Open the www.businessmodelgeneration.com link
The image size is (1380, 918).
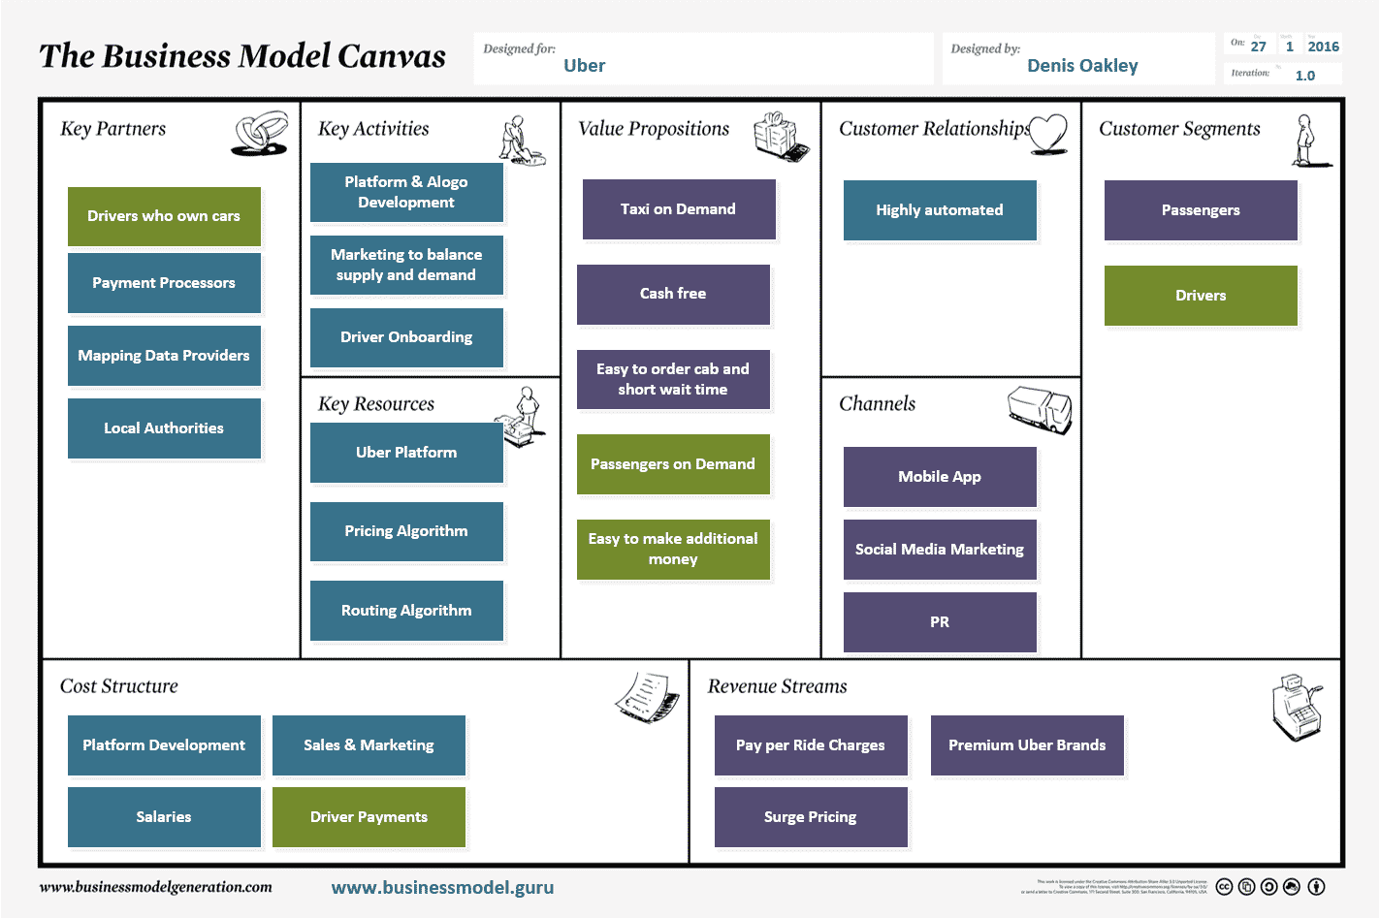click(x=156, y=887)
